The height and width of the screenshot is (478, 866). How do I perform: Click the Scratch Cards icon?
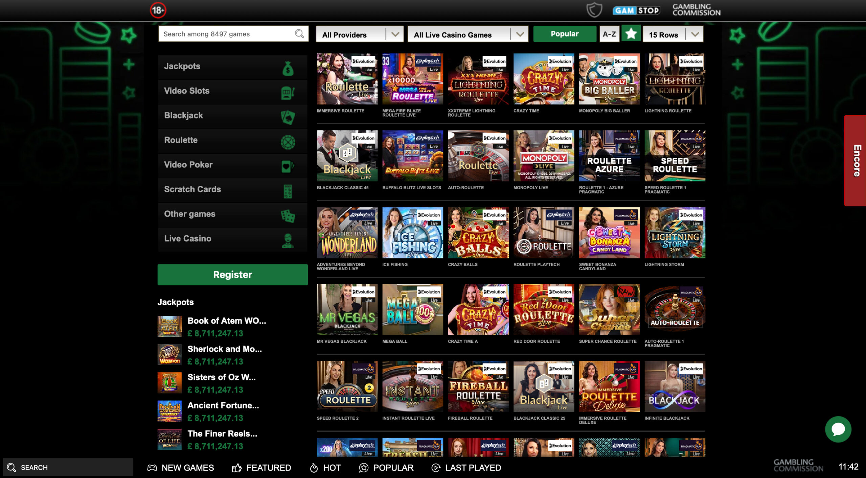coord(288,191)
